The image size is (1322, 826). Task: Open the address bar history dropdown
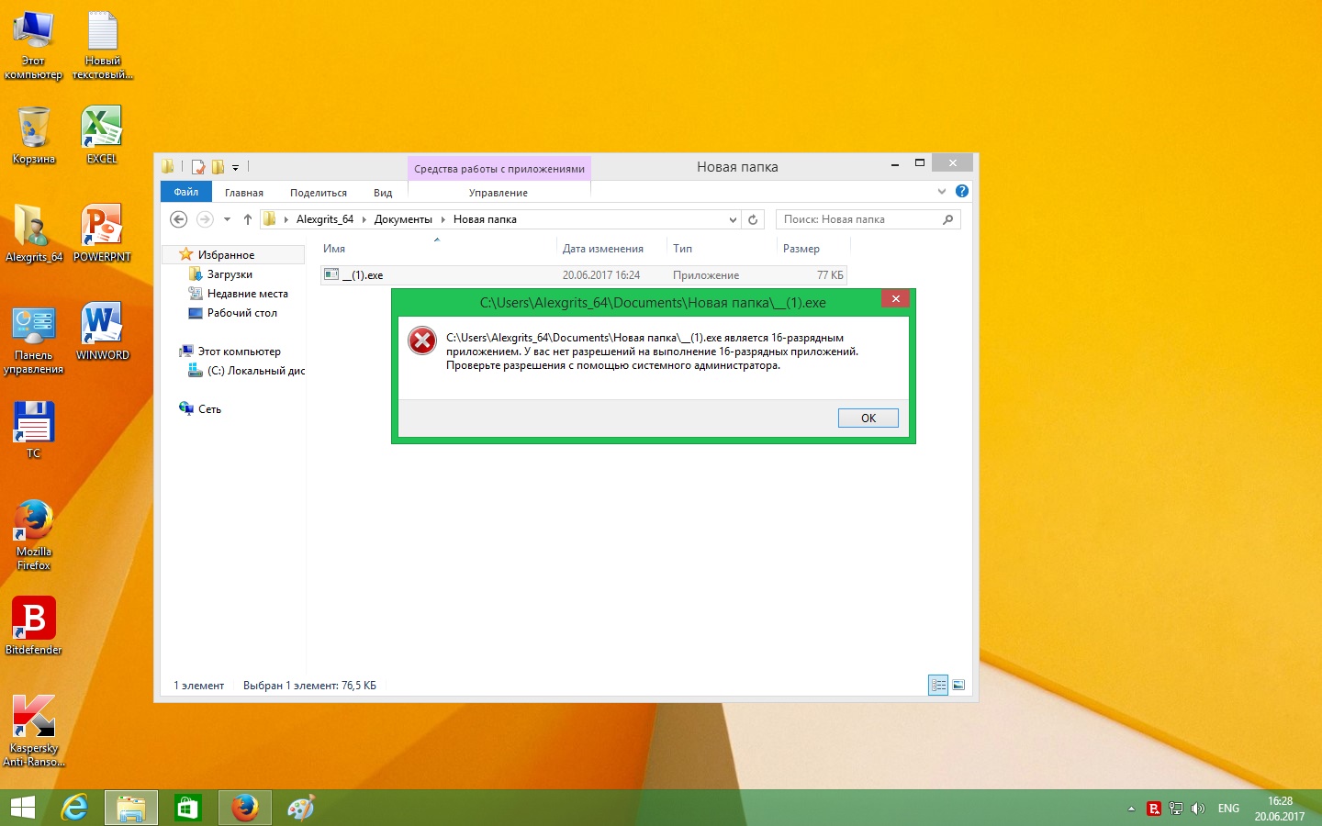(x=733, y=219)
